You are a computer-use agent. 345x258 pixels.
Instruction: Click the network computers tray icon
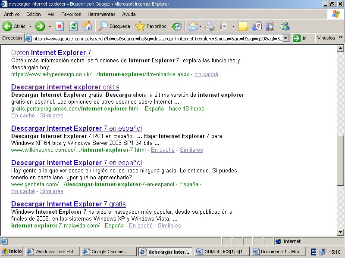322,252
